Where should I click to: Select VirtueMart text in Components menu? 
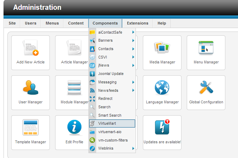tap(107, 123)
